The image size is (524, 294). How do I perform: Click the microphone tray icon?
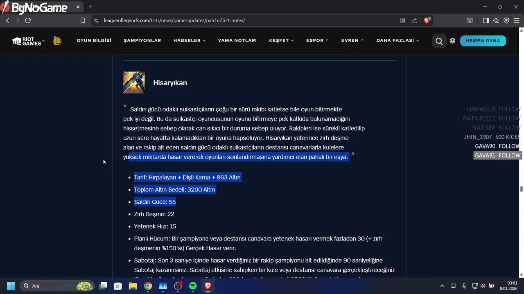point(464,286)
